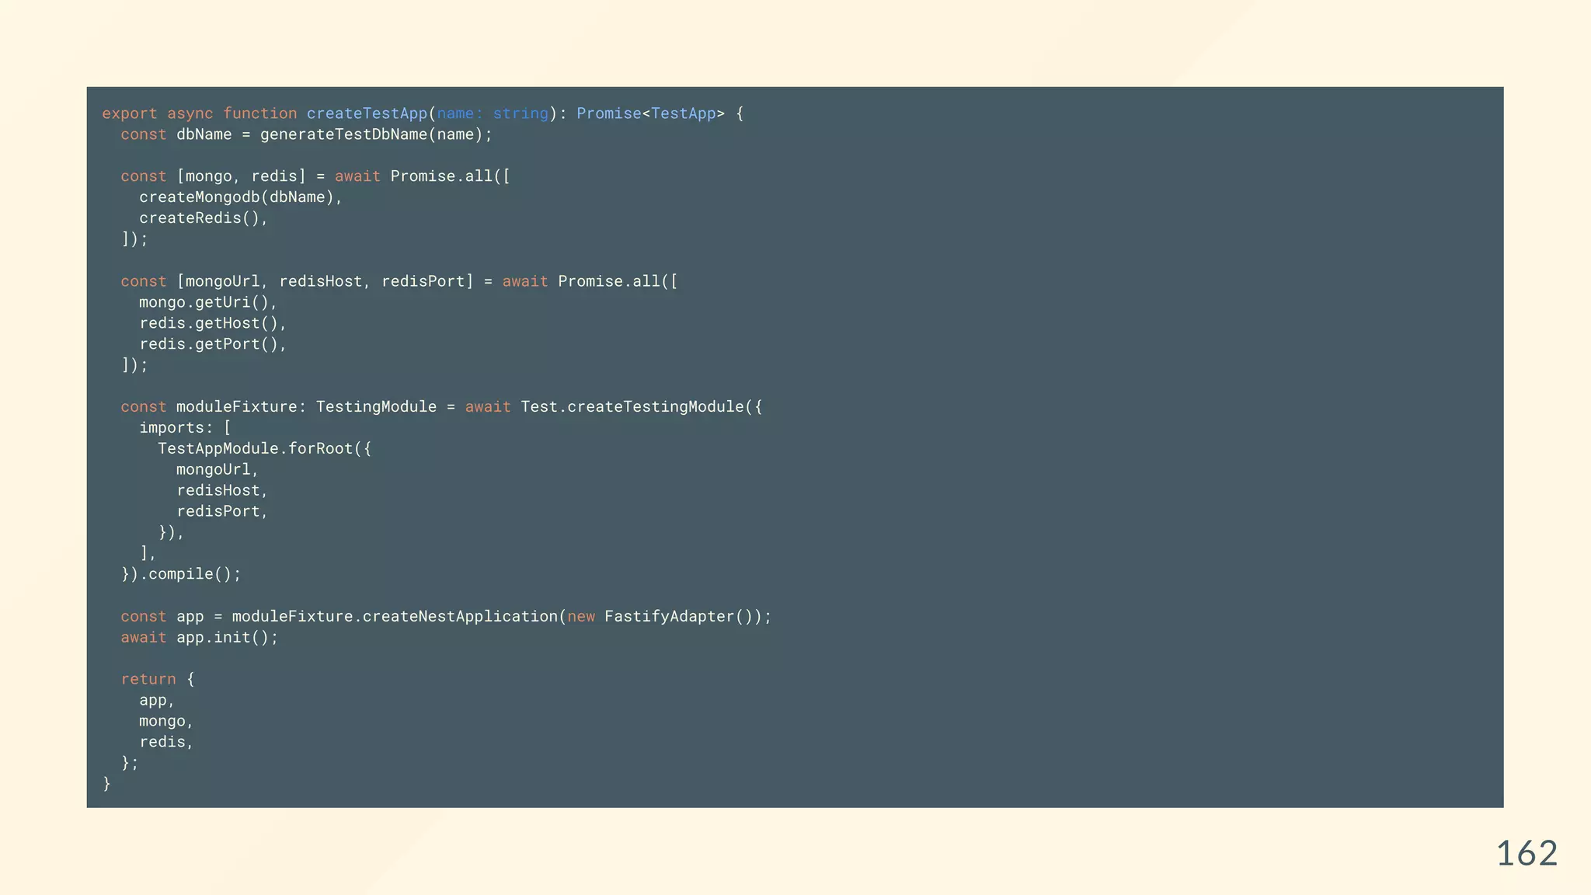Click the createTestApp function name
Image resolution: width=1591 pixels, height=895 pixels.
(367, 113)
